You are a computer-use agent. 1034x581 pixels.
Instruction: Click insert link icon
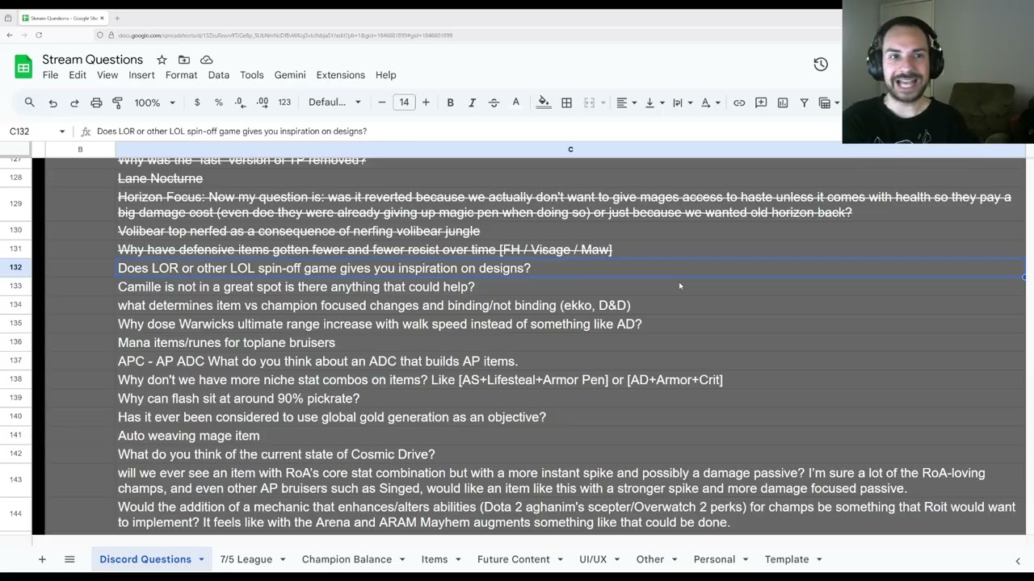point(739,102)
